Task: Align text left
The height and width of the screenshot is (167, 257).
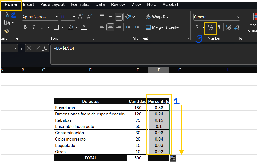Action: 102,27
